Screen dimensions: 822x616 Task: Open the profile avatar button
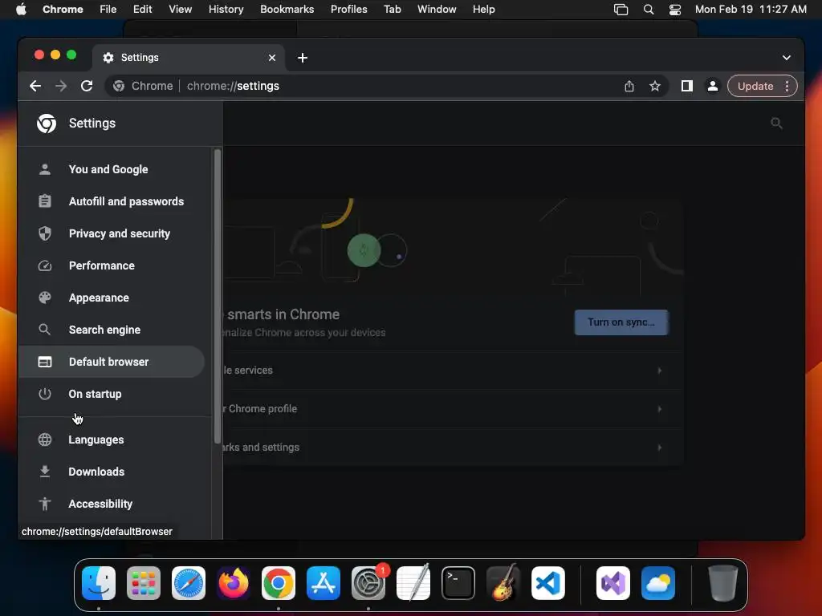[713, 86]
